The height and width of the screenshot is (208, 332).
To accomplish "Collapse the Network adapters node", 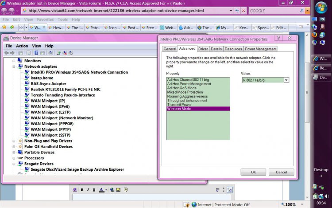I will (x=14, y=67).
